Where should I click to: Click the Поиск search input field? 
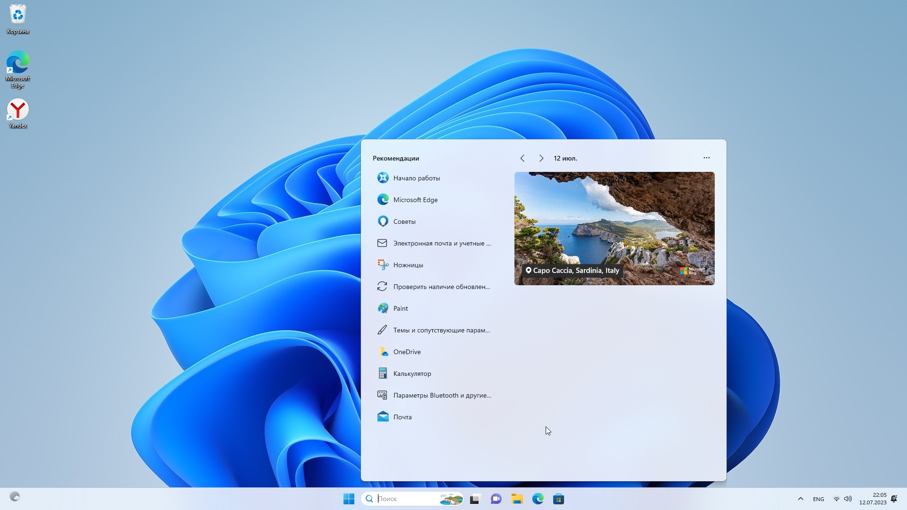point(406,499)
